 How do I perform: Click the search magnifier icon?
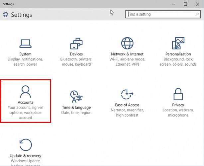(197, 14)
